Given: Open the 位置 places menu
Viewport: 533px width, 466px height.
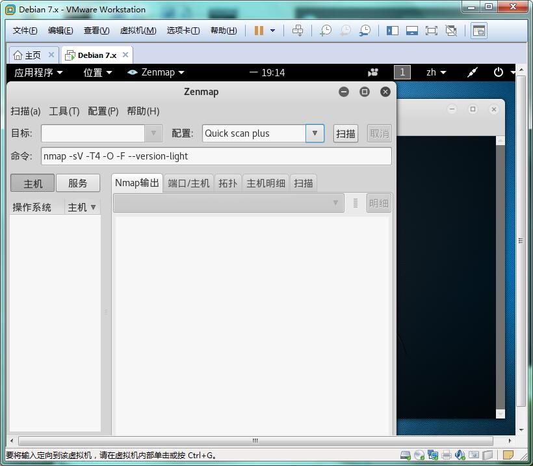Looking at the screenshot, I should (98, 72).
